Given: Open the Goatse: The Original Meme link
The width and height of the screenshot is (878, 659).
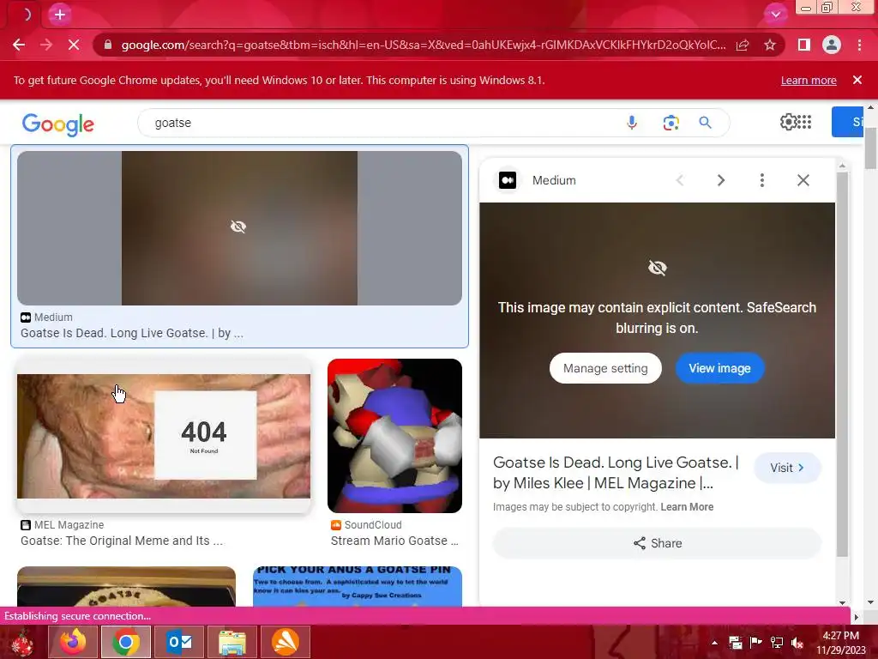Looking at the screenshot, I should pos(122,541).
